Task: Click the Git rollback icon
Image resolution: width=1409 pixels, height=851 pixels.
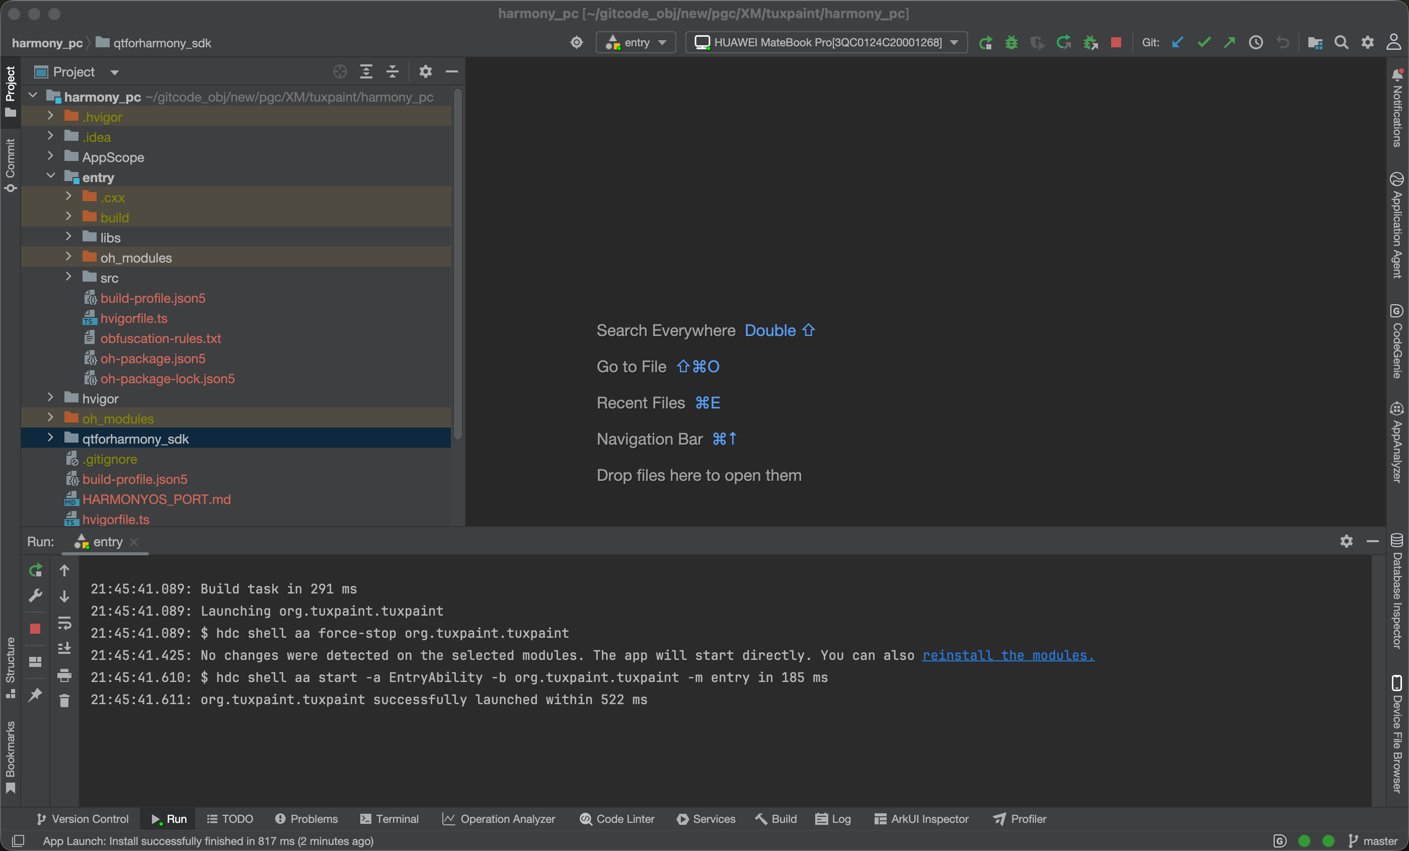Action: 1283,42
